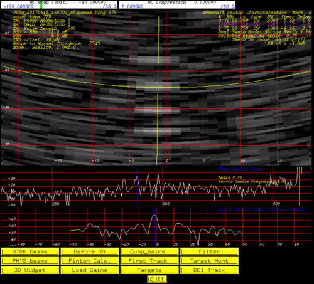Click the yellow bottom-detect marker in time series

point(300,186)
